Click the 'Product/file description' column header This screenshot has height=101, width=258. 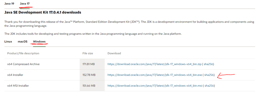[23, 53]
